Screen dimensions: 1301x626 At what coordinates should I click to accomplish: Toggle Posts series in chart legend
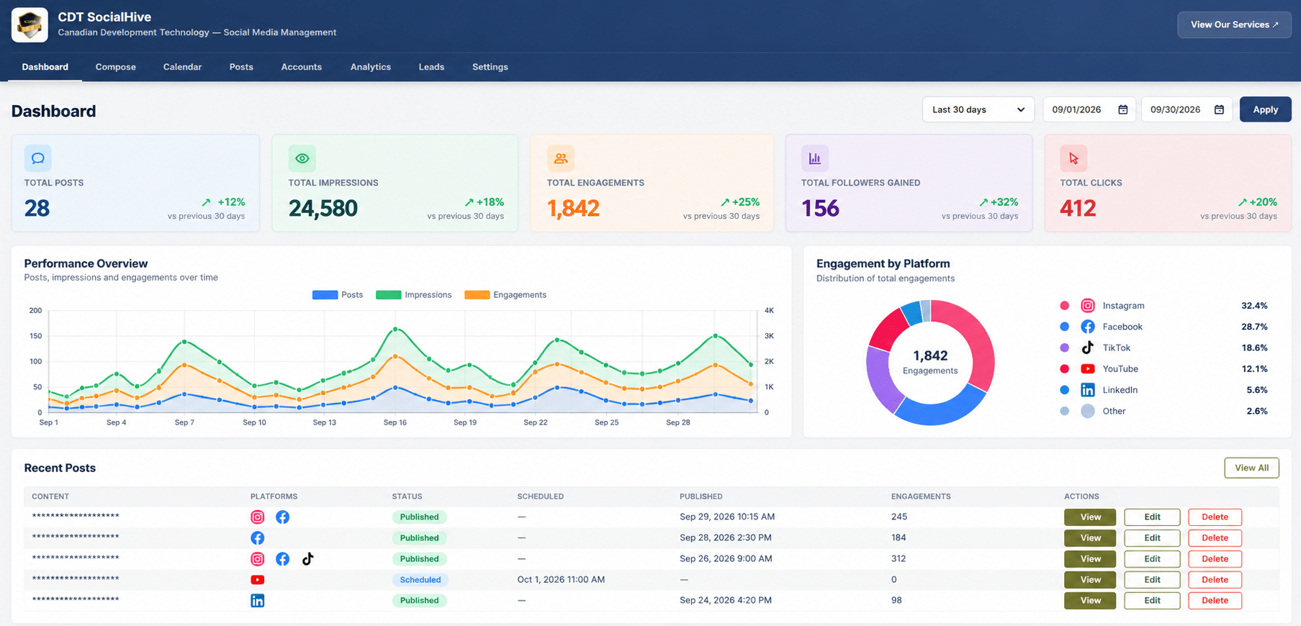click(x=338, y=295)
